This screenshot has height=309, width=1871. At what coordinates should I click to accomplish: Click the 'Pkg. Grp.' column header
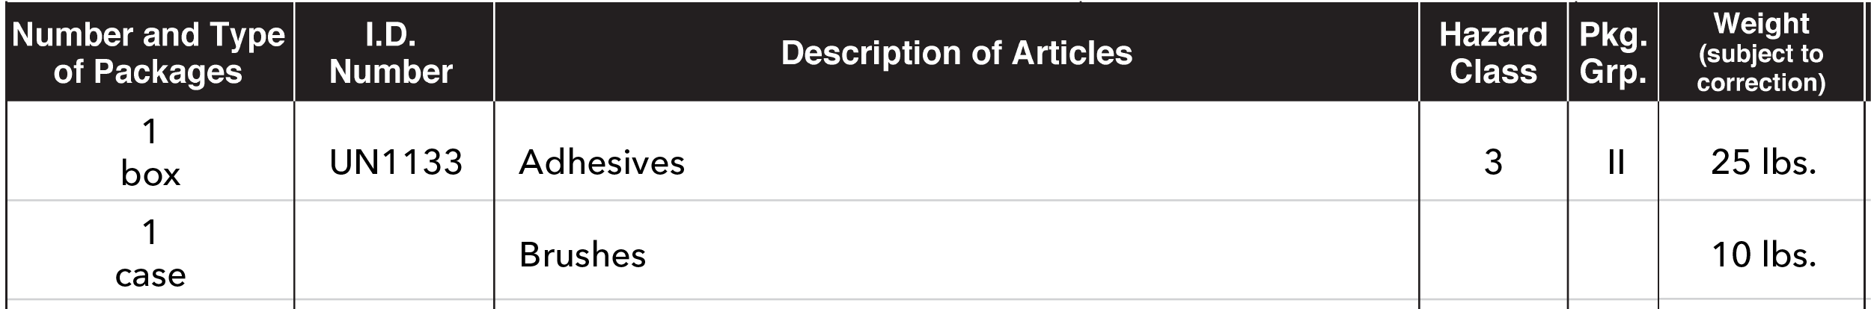(1613, 53)
